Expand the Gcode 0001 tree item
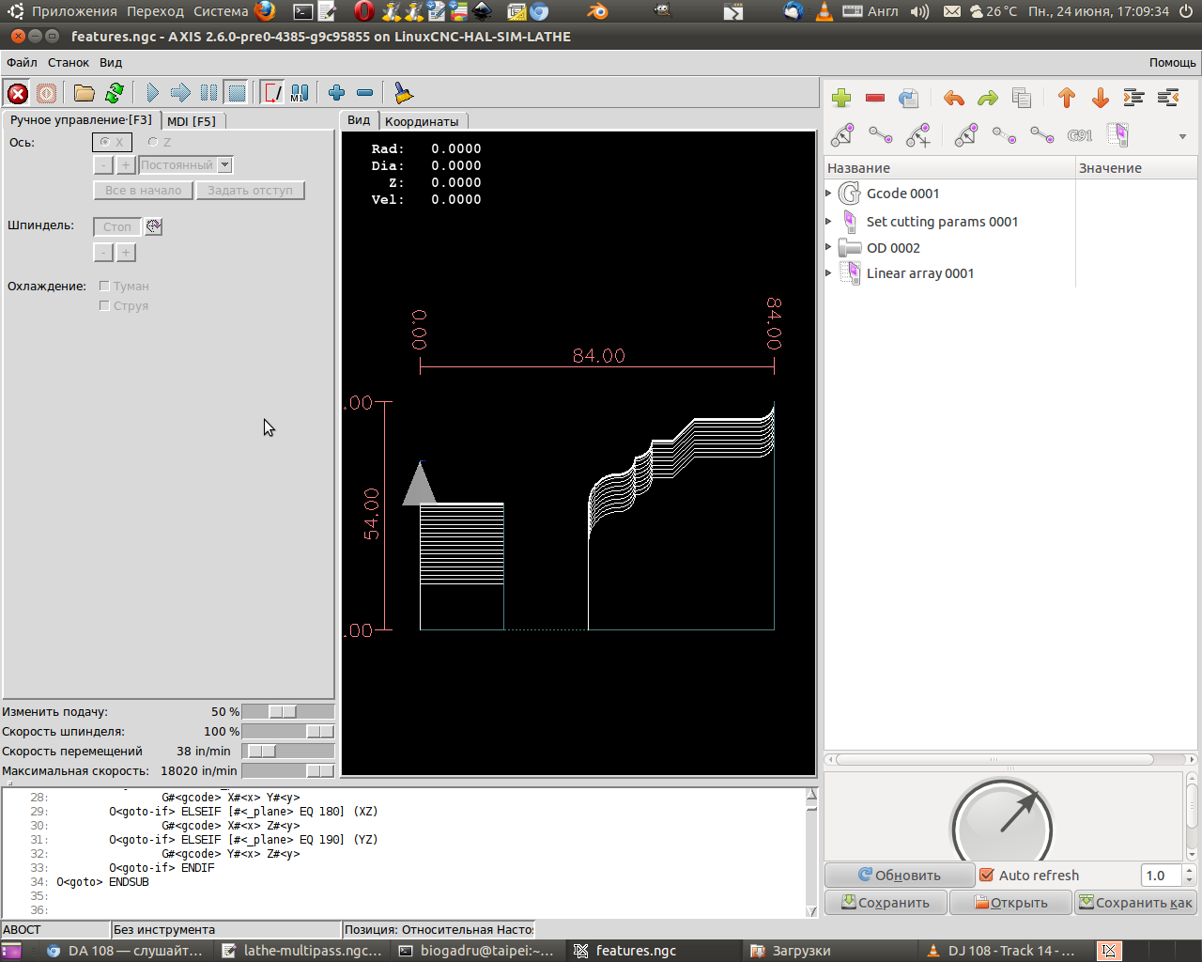1202x962 pixels. [829, 194]
